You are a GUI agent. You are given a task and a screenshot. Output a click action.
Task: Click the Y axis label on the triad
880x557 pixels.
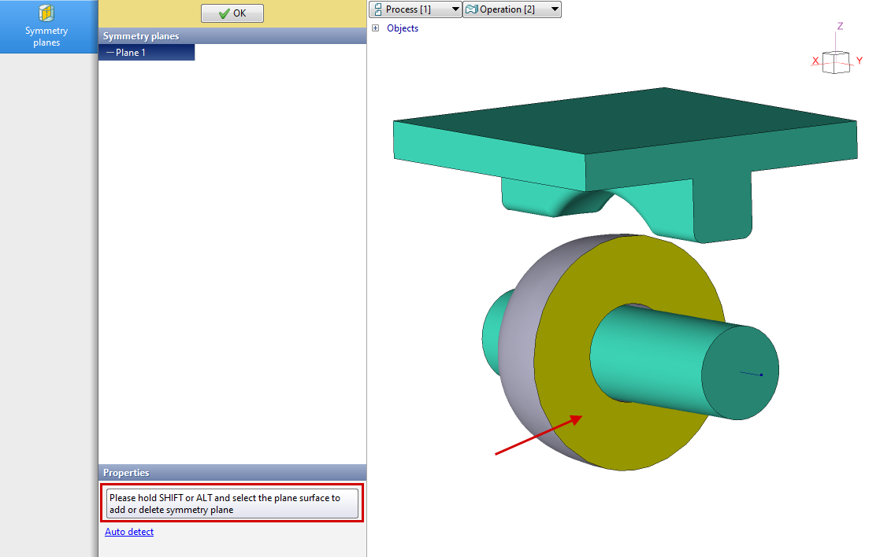(x=860, y=61)
